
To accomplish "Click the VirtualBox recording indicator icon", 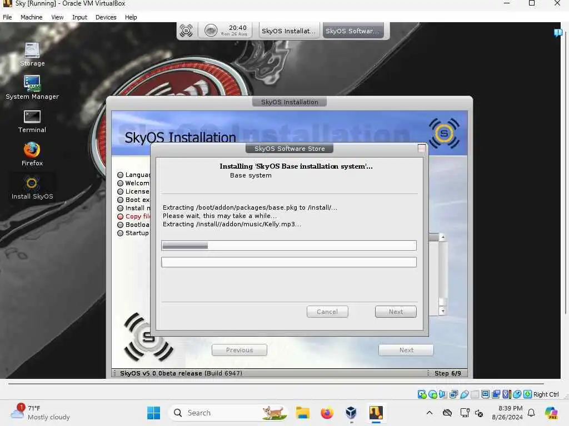I will tap(496, 394).
